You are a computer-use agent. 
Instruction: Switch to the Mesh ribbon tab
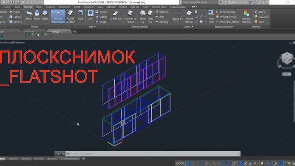[39, 7]
